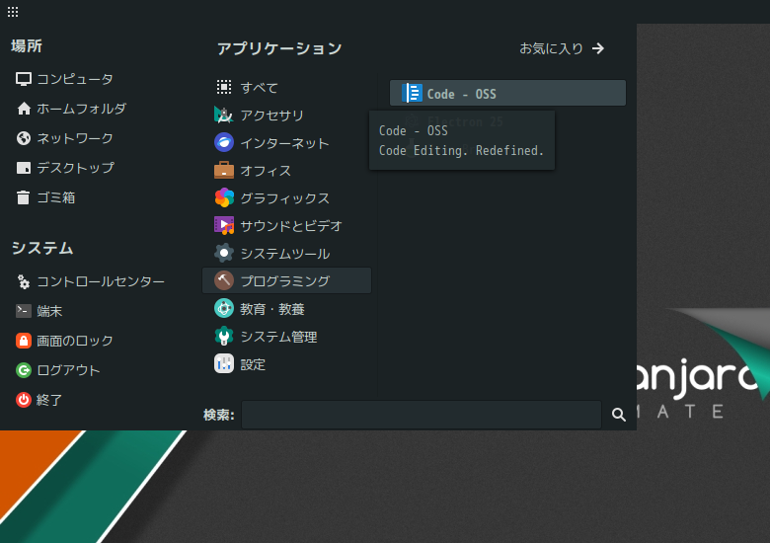Click the magnifier search icon
Screen dimensions: 770x543
point(619,415)
